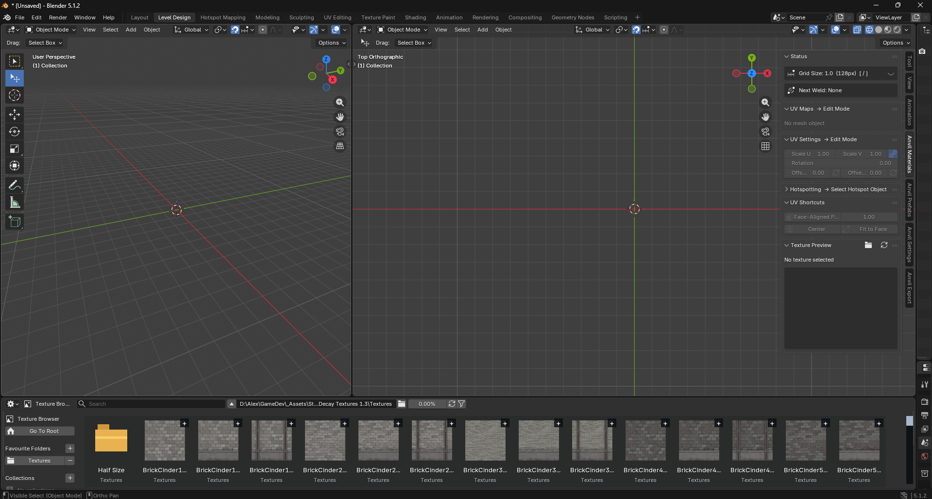Switch perspective/orthographic in left viewport
Image resolution: width=932 pixels, height=499 pixels.
click(x=340, y=146)
